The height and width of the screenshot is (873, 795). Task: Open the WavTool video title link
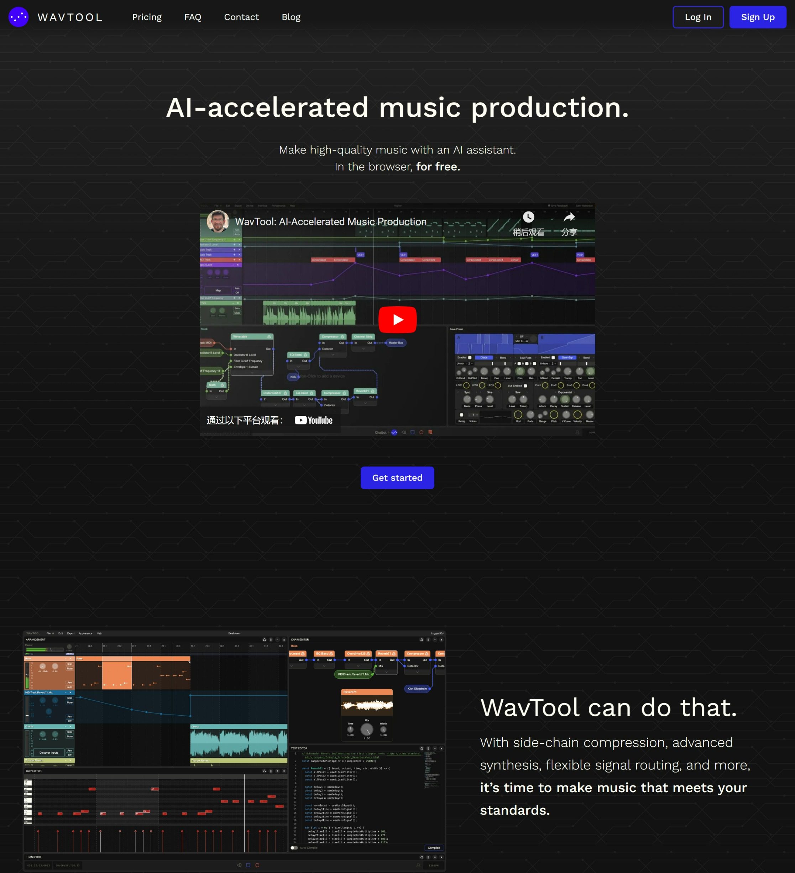click(330, 222)
